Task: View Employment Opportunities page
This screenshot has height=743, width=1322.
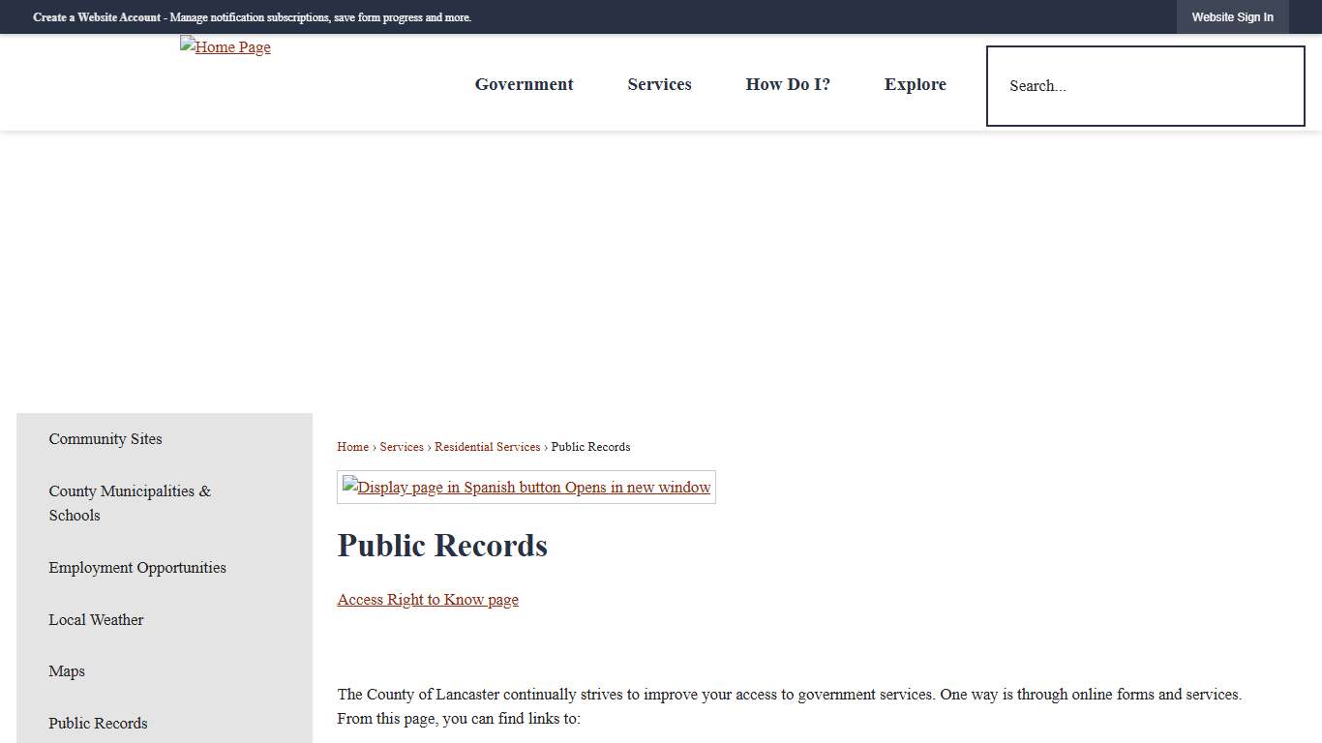Action: [136, 568]
